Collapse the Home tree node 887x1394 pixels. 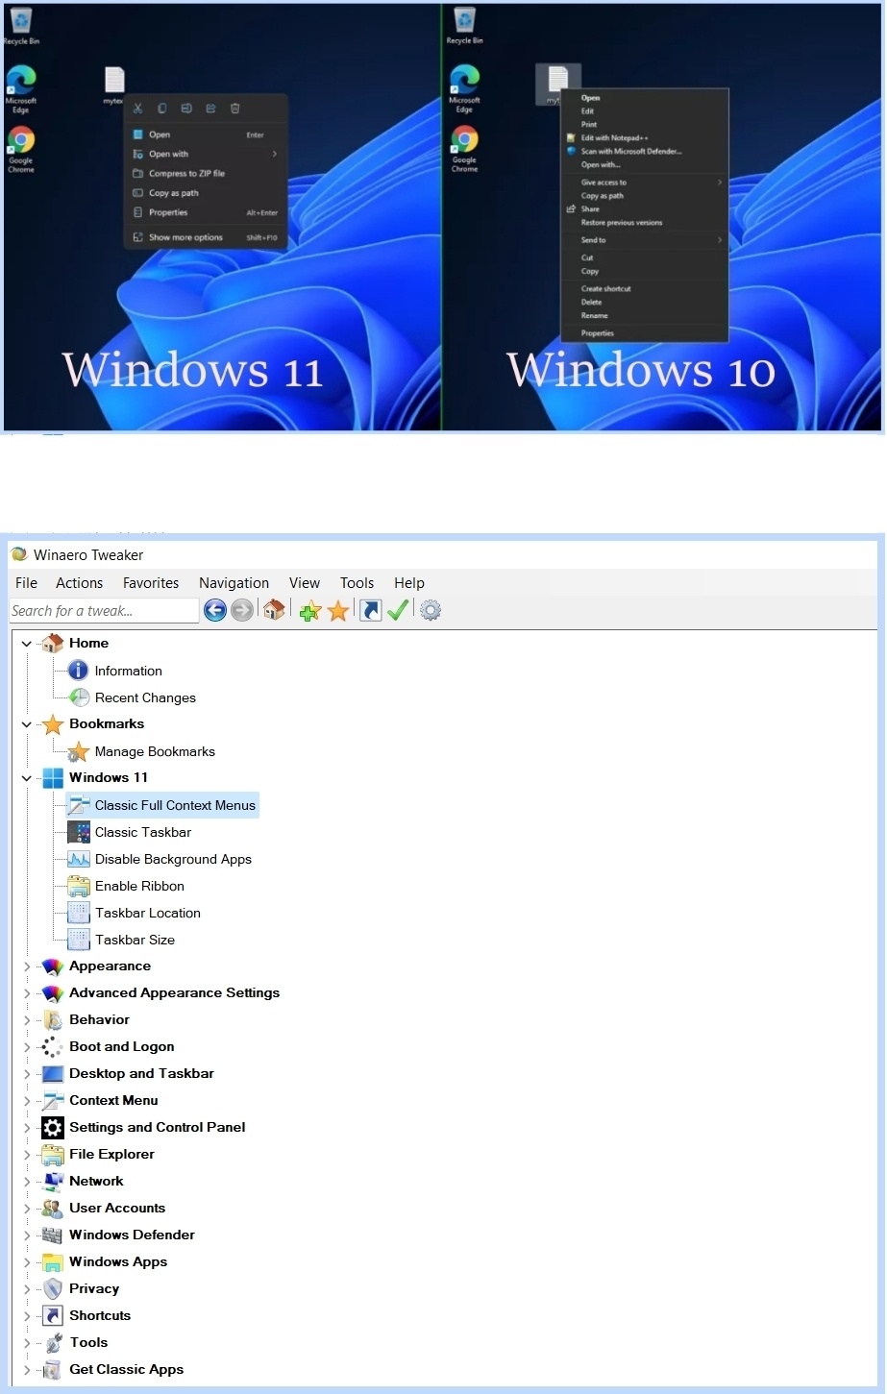click(x=26, y=644)
